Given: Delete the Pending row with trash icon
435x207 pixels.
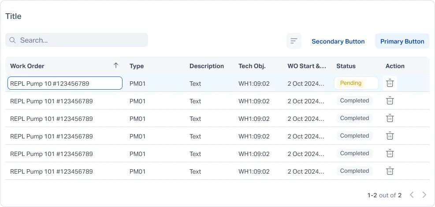Looking at the screenshot, I should pos(390,83).
